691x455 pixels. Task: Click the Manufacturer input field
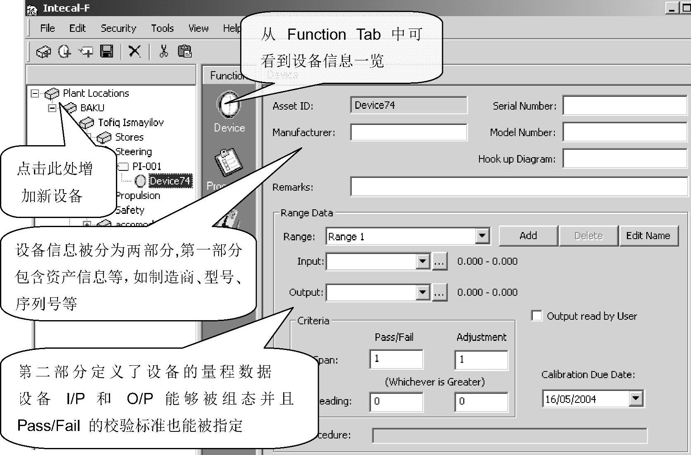click(409, 132)
